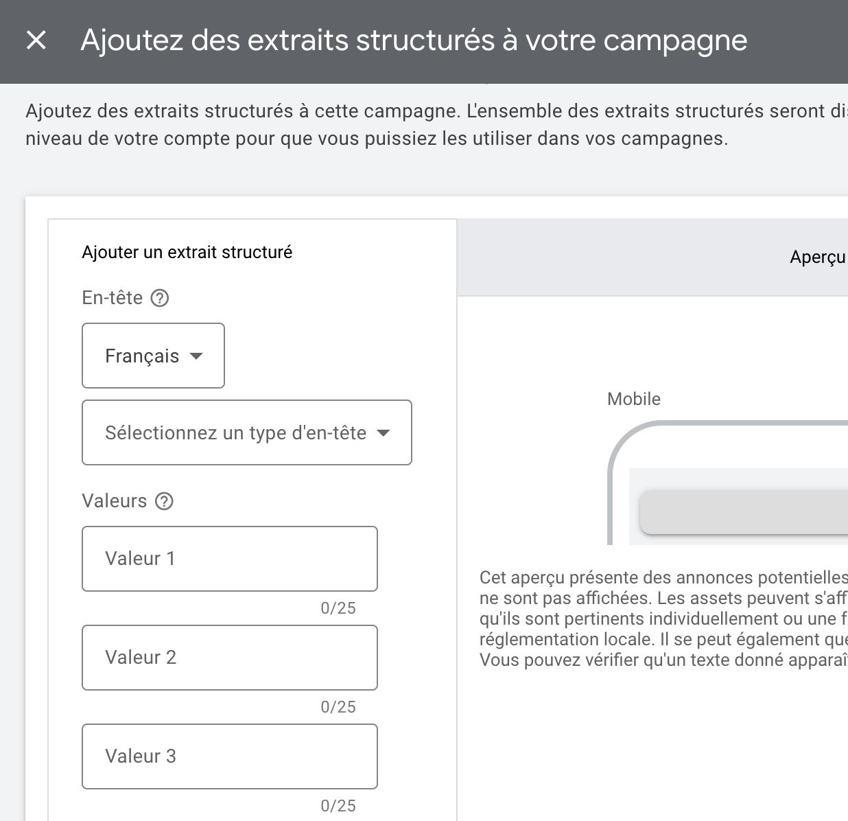Open the Français language dropdown
This screenshot has width=848, height=821.
(153, 356)
